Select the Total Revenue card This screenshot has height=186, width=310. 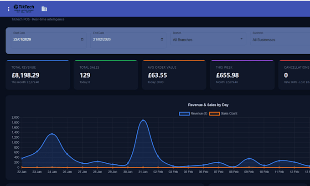tap(37, 75)
